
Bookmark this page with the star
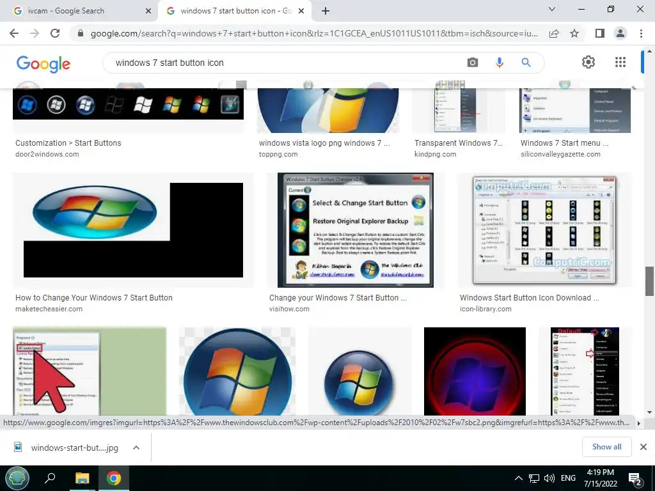574,33
